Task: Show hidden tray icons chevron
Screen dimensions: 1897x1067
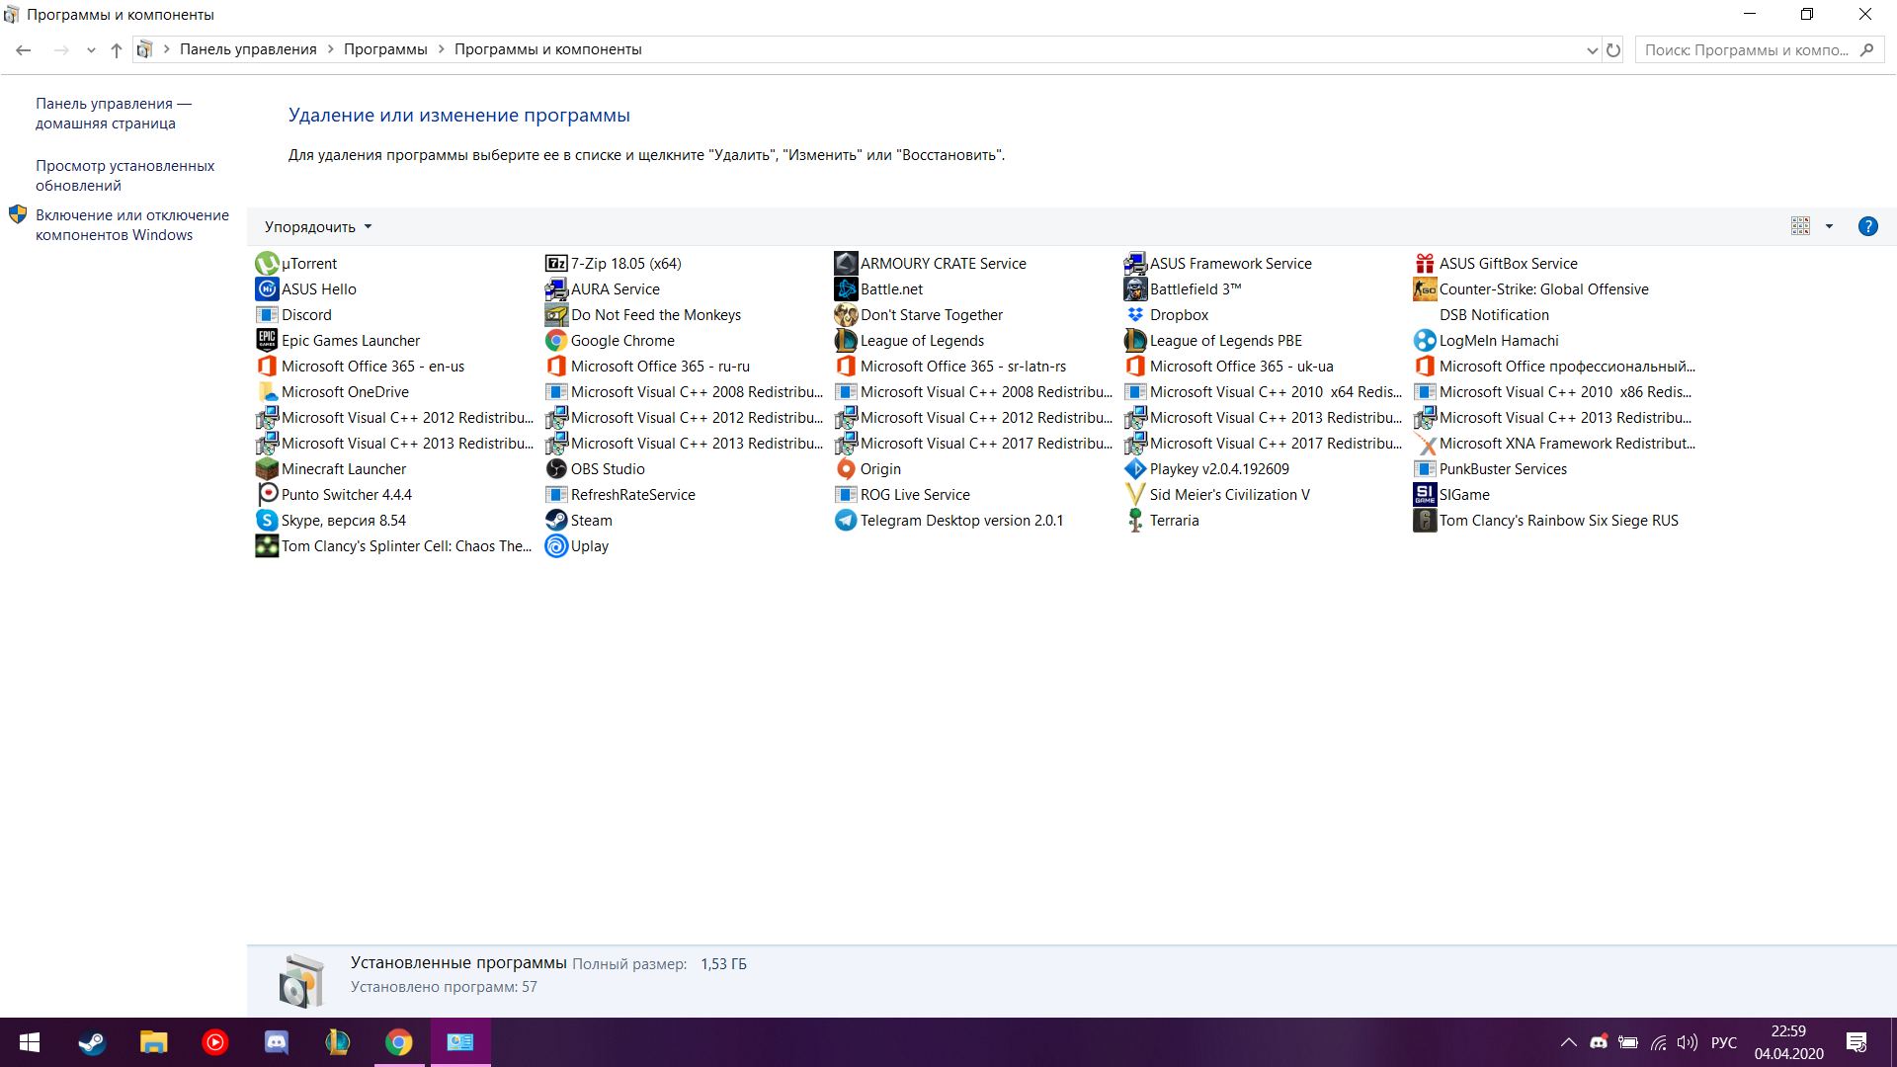Action: coord(1568,1042)
